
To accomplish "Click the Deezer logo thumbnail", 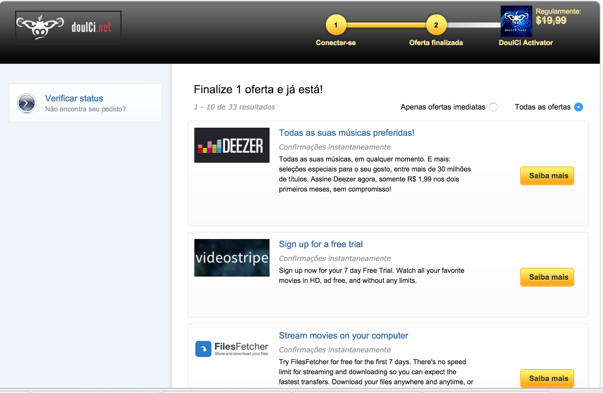I will coord(232,145).
